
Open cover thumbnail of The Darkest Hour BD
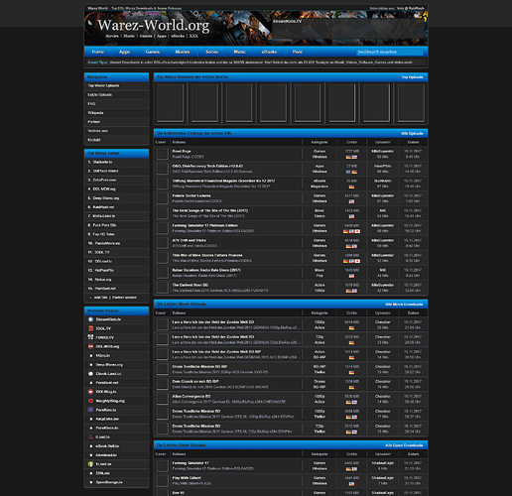[x=163, y=288]
